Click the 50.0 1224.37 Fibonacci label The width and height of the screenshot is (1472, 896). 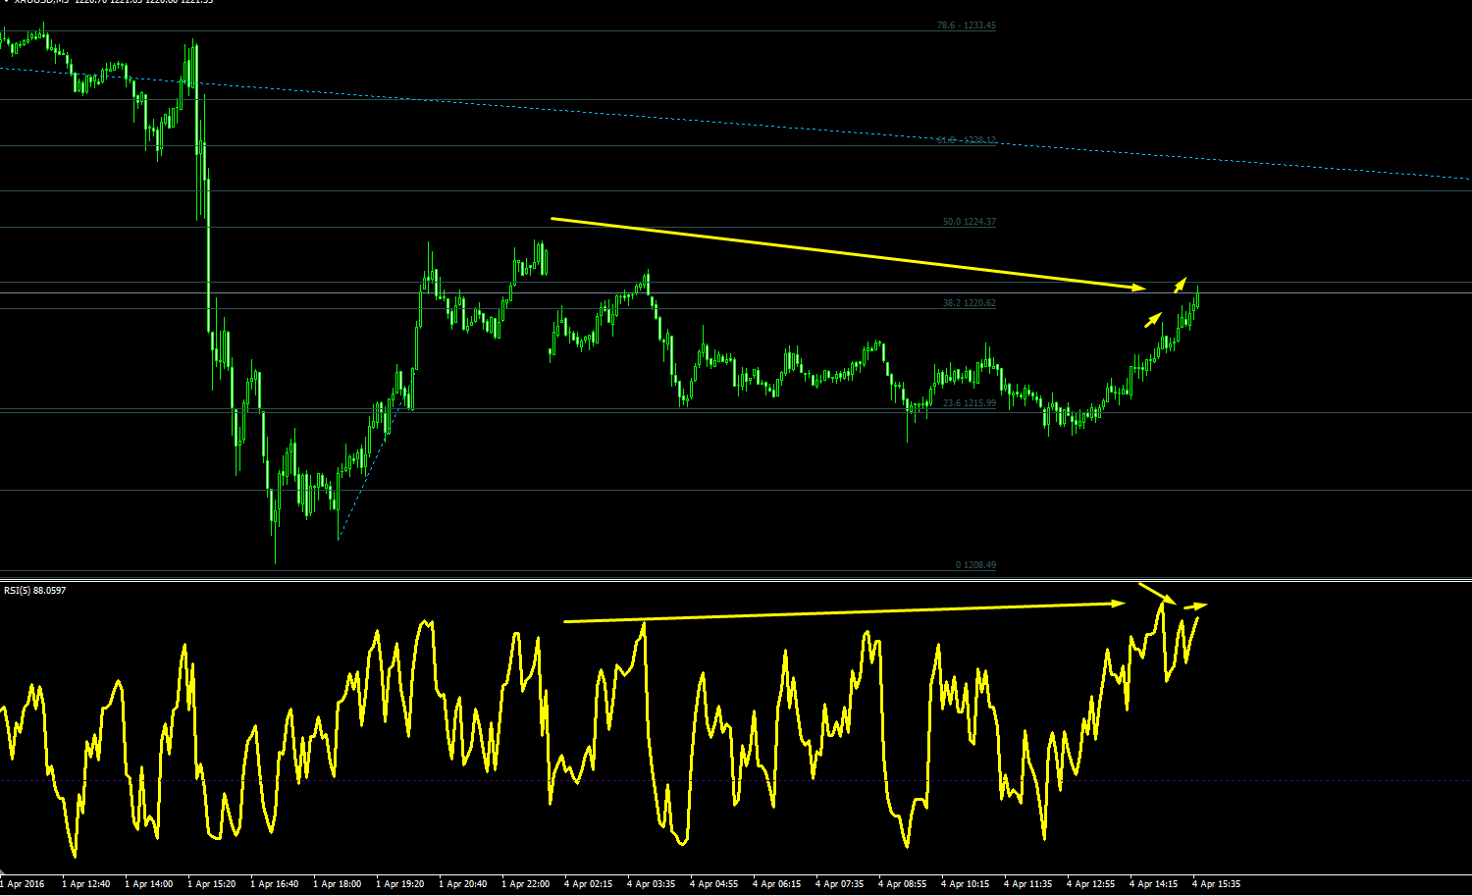pyautogui.click(x=969, y=222)
